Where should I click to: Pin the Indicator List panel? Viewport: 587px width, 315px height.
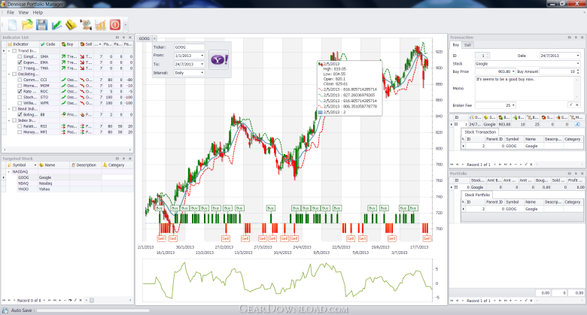point(123,38)
